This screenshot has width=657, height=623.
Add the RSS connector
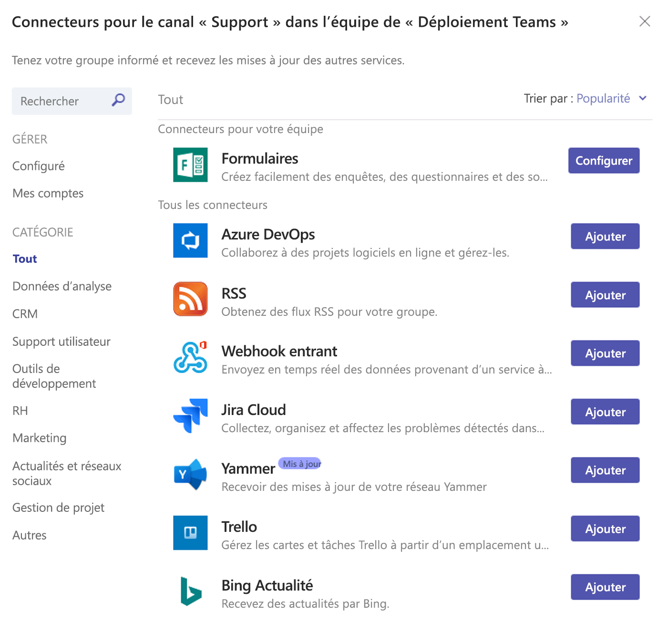605,295
